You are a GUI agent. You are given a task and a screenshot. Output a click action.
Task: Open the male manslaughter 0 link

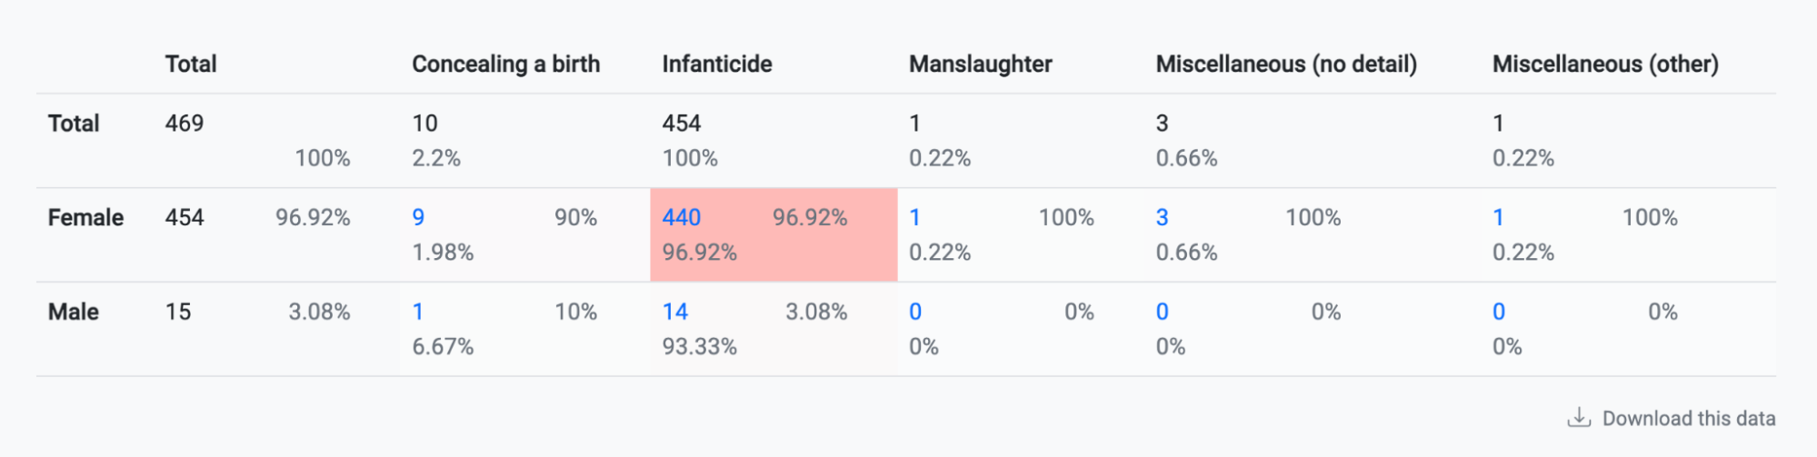[x=915, y=312]
